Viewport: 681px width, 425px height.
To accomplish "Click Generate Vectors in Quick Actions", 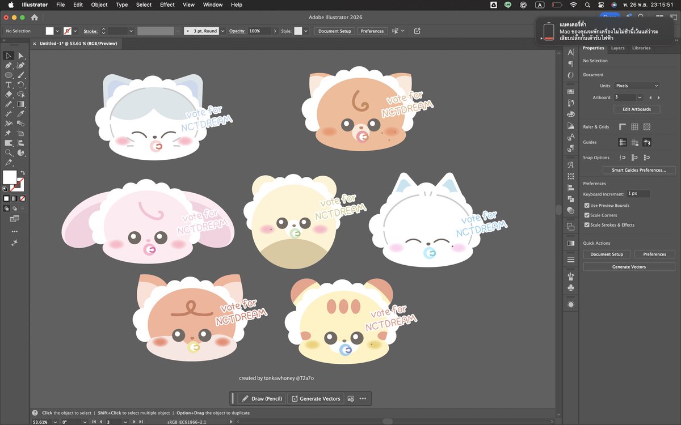I will coord(629,267).
